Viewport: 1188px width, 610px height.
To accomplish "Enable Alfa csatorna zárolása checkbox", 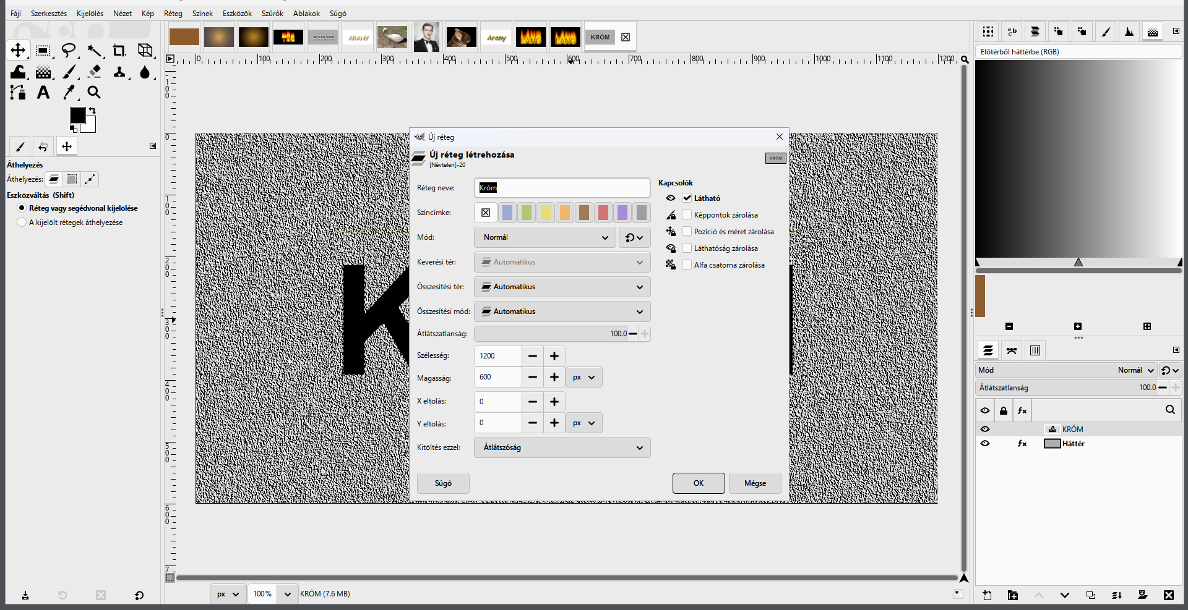I will 687,265.
